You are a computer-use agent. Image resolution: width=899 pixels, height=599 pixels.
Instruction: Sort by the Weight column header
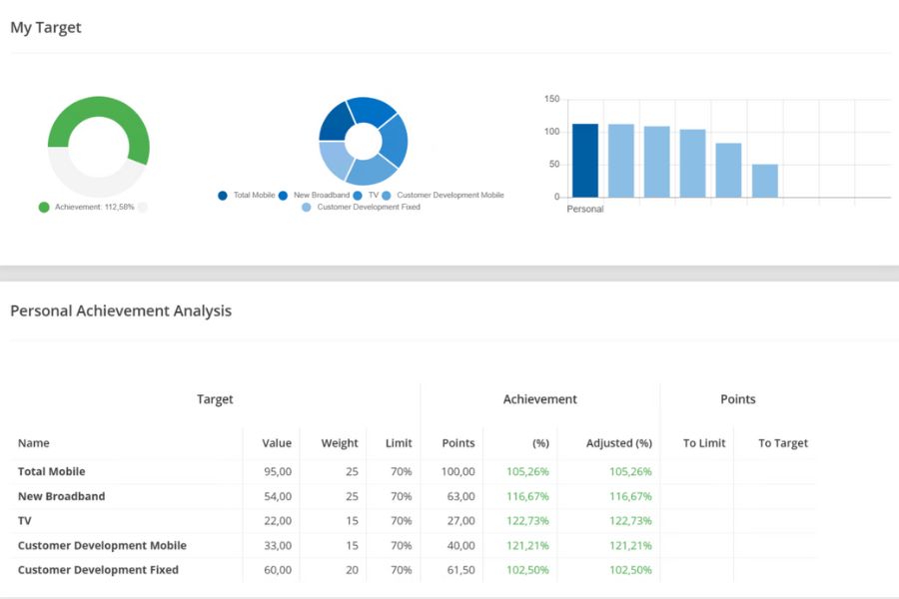[x=340, y=443]
